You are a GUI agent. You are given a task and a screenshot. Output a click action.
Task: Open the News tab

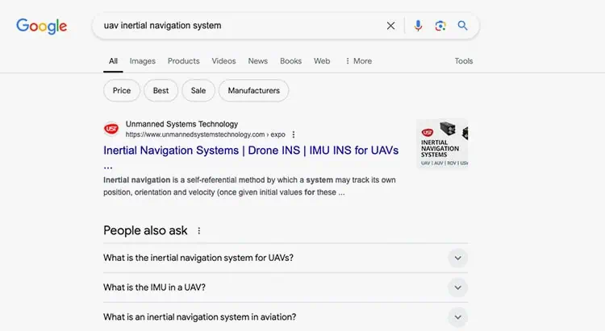point(258,61)
